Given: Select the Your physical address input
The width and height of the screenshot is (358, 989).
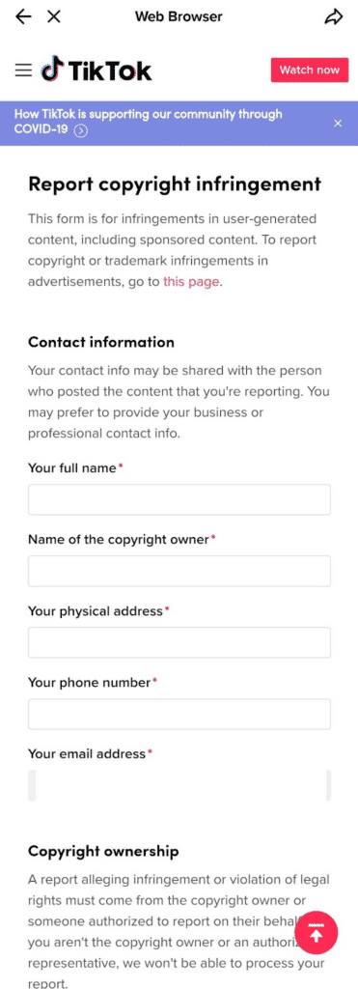Looking at the screenshot, I should pos(179,642).
